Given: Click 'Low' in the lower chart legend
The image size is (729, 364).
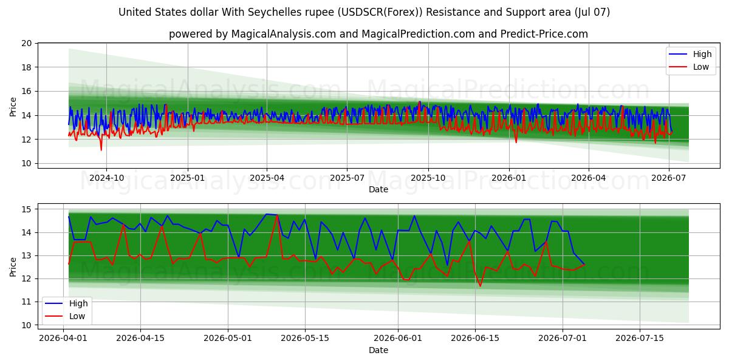Looking at the screenshot, I should (x=77, y=316).
